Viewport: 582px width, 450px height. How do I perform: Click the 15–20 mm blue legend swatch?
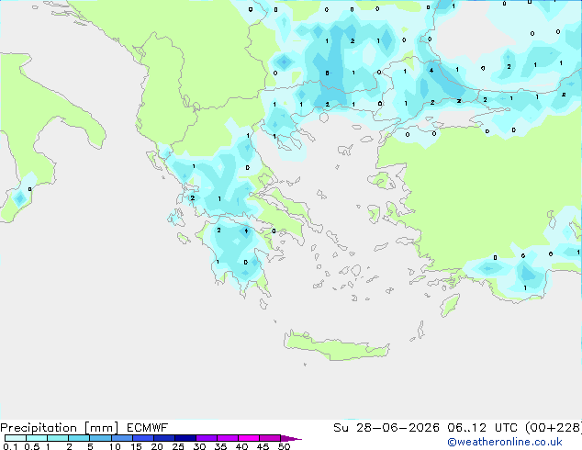point(143,438)
